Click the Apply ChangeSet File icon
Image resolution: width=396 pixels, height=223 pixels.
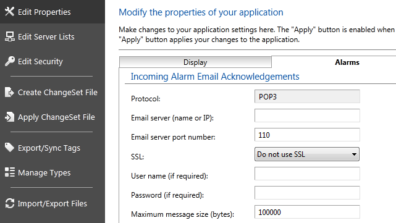pyautogui.click(x=10, y=117)
